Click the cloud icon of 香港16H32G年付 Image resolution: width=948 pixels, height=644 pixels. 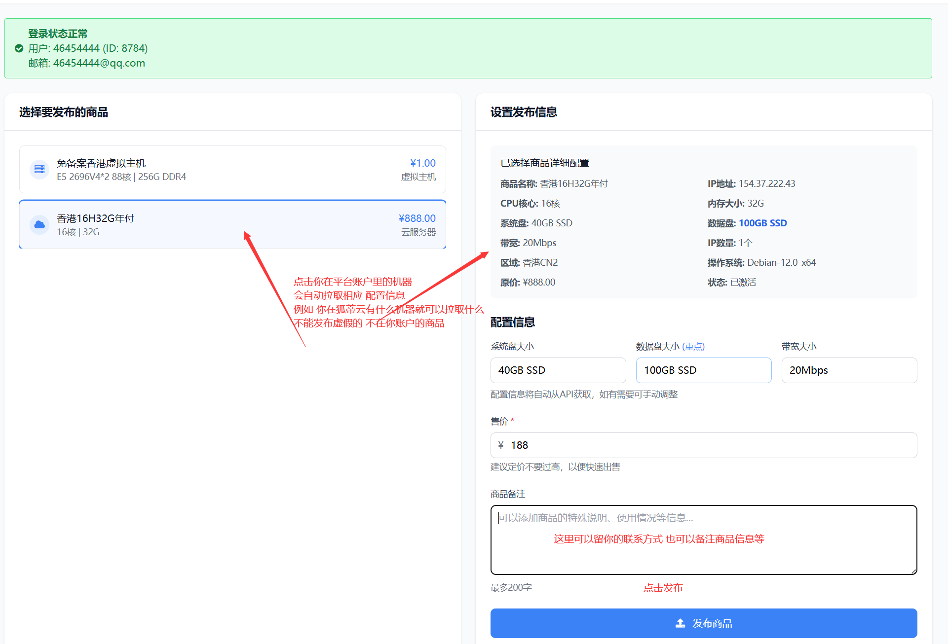(39, 225)
